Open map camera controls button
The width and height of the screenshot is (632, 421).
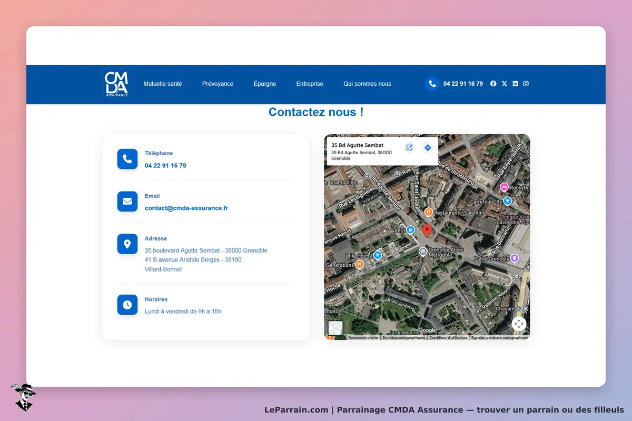point(519,324)
